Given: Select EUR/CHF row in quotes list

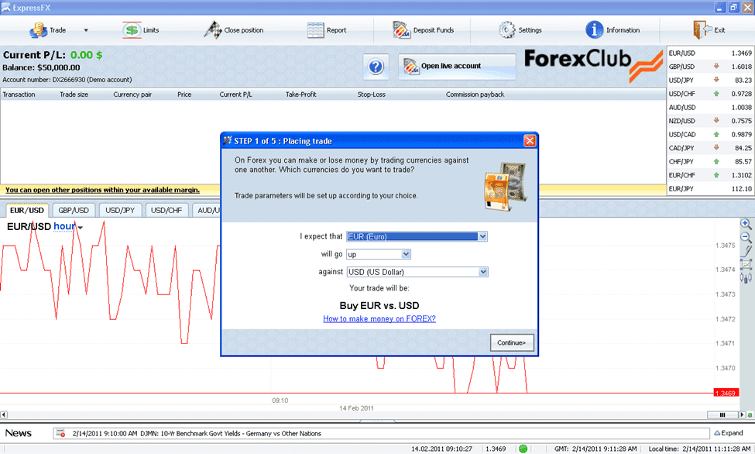Looking at the screenshot, I should 710,175.
